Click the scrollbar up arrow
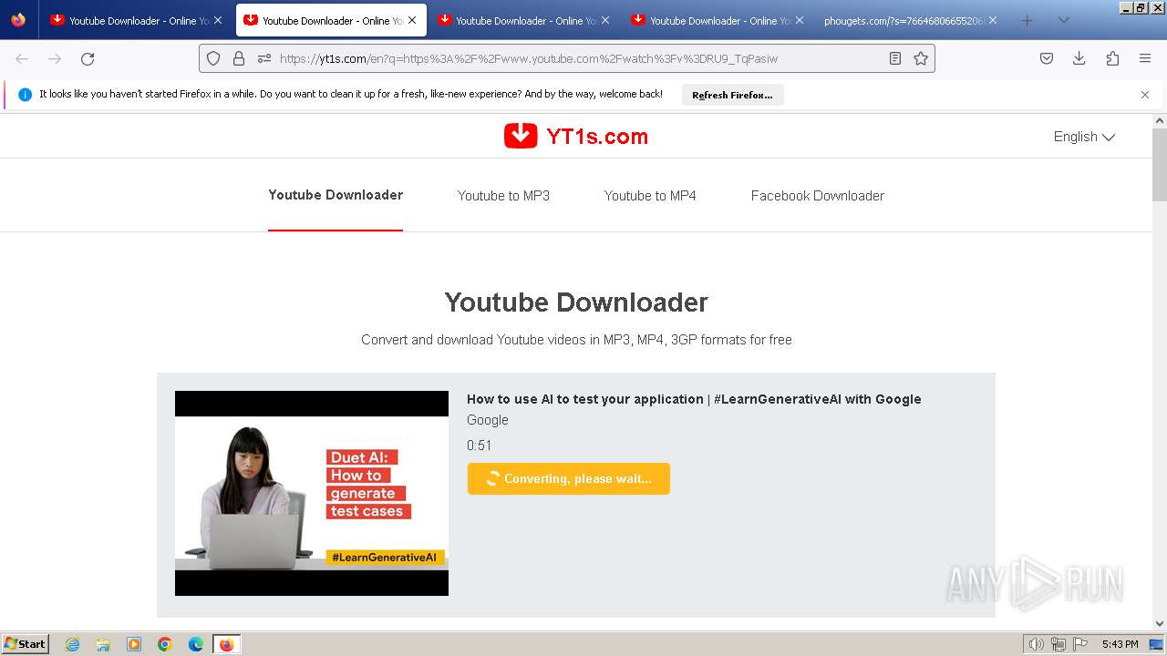Viewport: 1167px width, 656px height. coord(1160,120)
